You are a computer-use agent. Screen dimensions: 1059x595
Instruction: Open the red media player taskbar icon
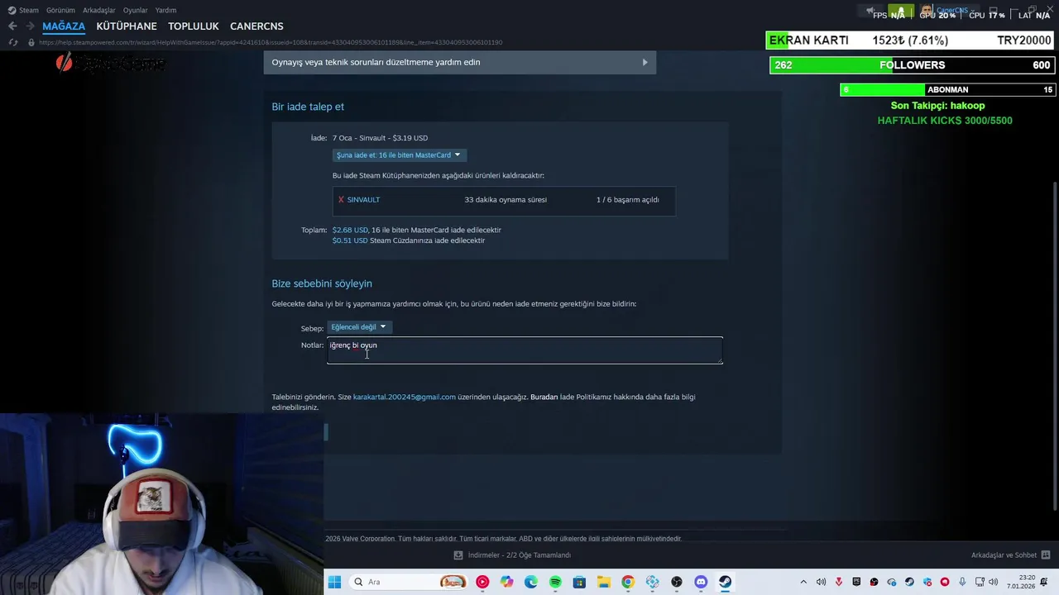[482, 582]
